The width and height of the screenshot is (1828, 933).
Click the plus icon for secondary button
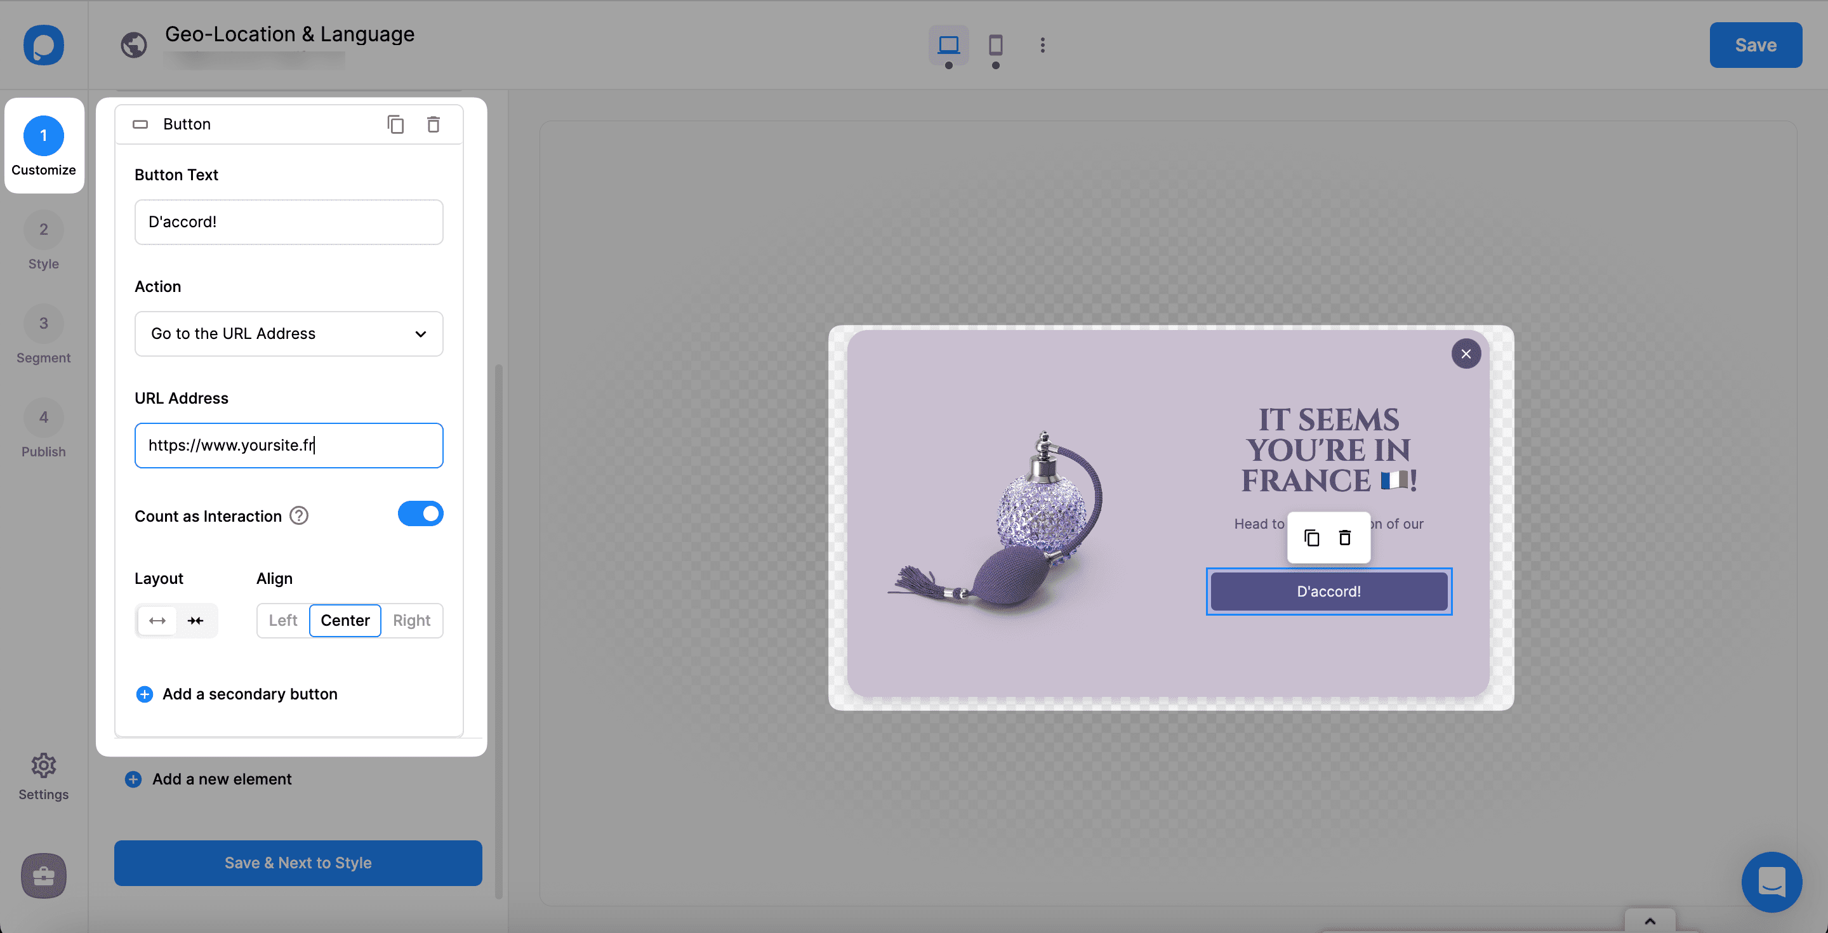point(144,694)
